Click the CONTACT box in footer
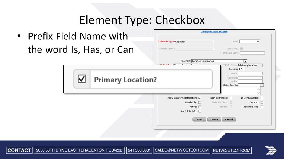Image resolution: width=284 pixels, height=159 pixels. [19, 150]
